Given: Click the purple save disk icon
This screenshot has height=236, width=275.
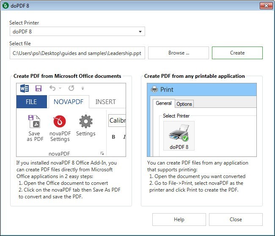Looking at the screenshot, I should (x=38, y=88).
